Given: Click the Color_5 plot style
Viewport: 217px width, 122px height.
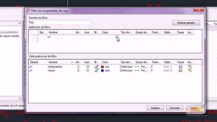Looking at the screenshot, I should [x=168, y=70].
